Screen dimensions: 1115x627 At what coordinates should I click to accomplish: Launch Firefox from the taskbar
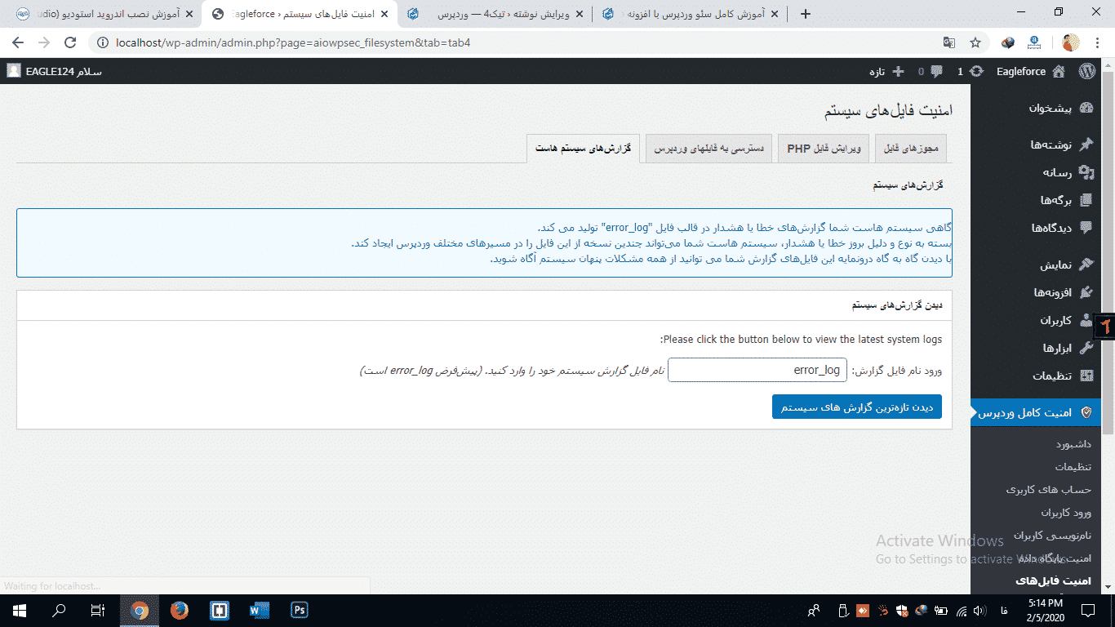point(179,610)
